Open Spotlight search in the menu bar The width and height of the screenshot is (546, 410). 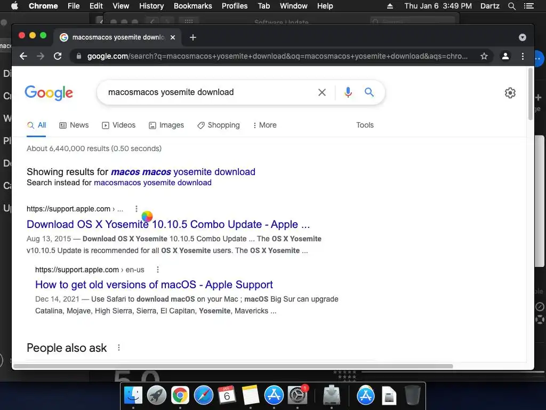[x=511, y=6]
